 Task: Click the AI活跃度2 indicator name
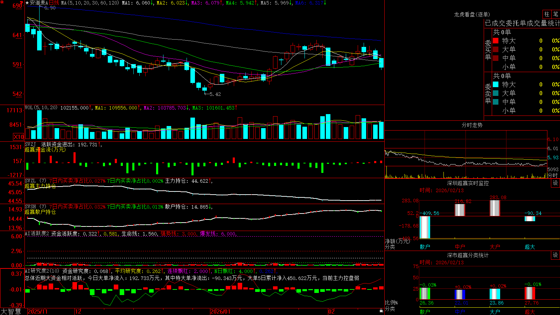37,233
